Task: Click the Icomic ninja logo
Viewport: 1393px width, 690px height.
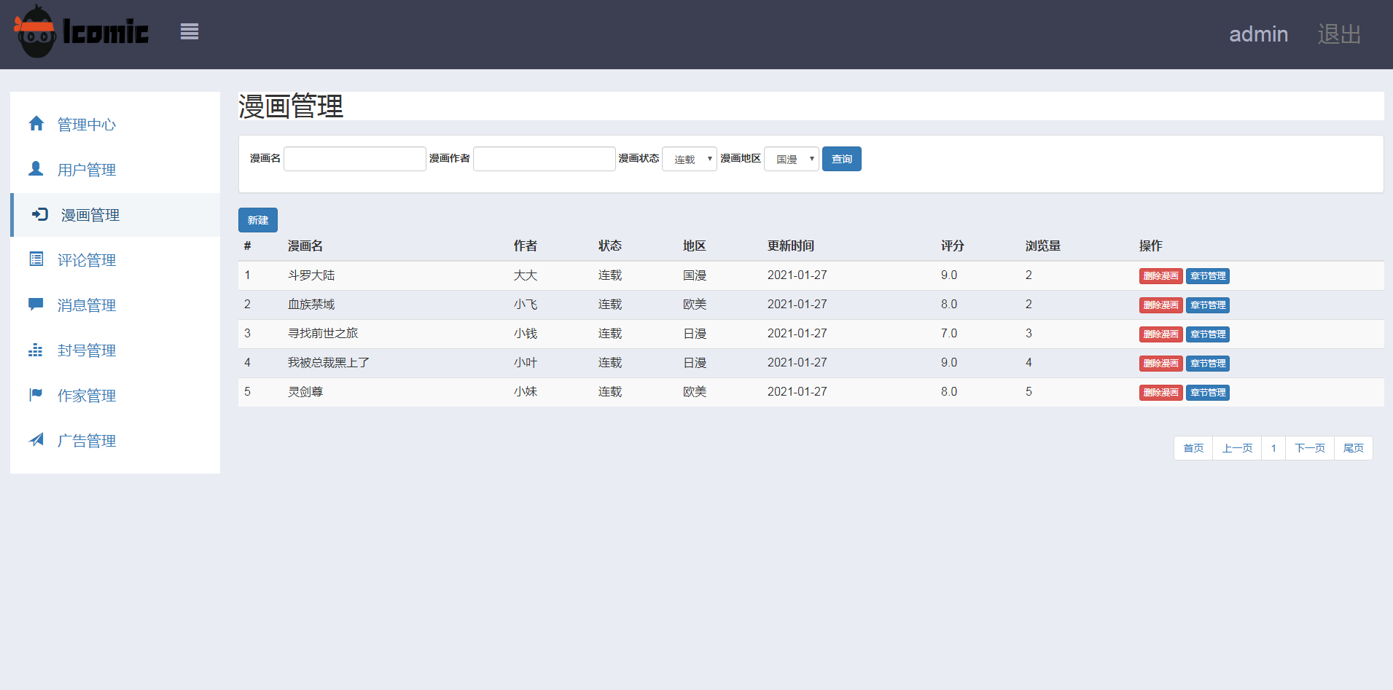Action: (81, 31)
